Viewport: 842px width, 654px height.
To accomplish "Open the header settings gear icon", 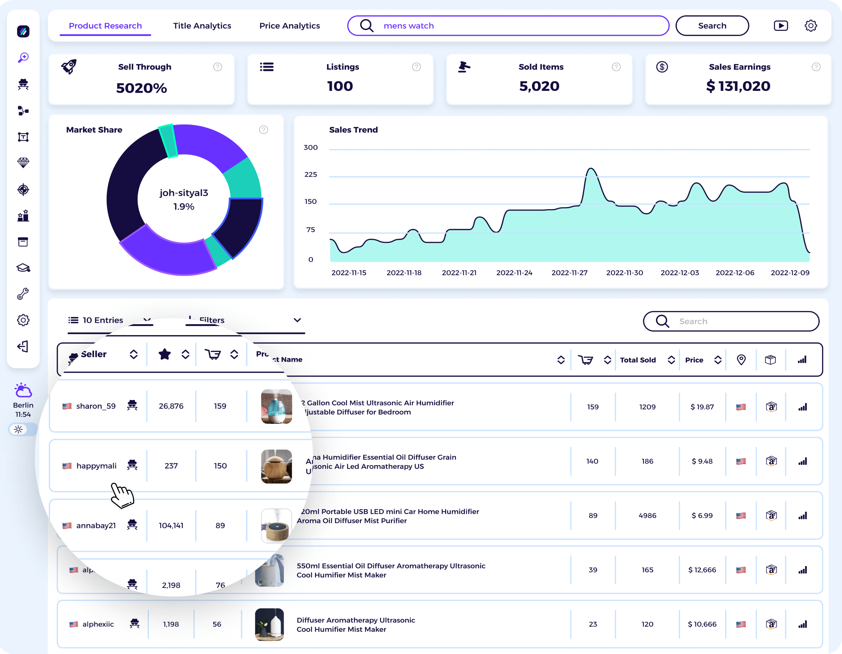I will coord(811,26).
